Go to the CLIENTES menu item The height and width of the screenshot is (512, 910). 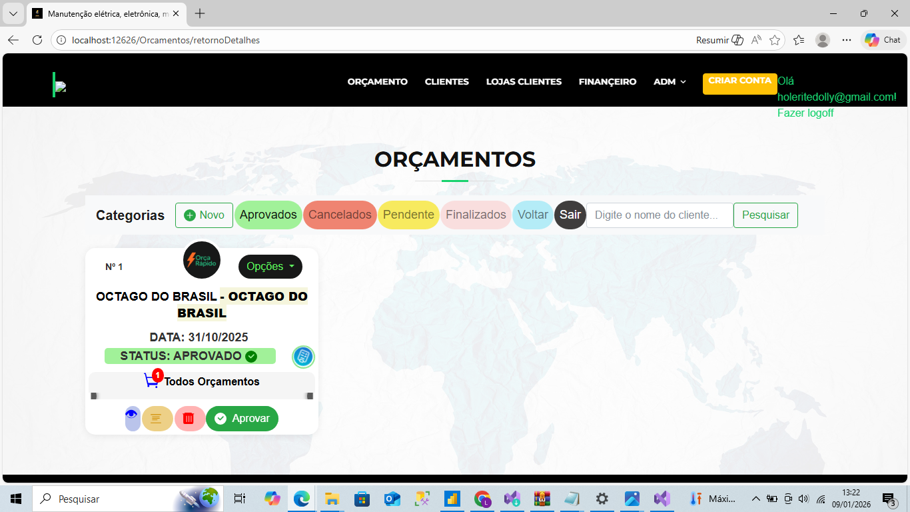point(446,82)
